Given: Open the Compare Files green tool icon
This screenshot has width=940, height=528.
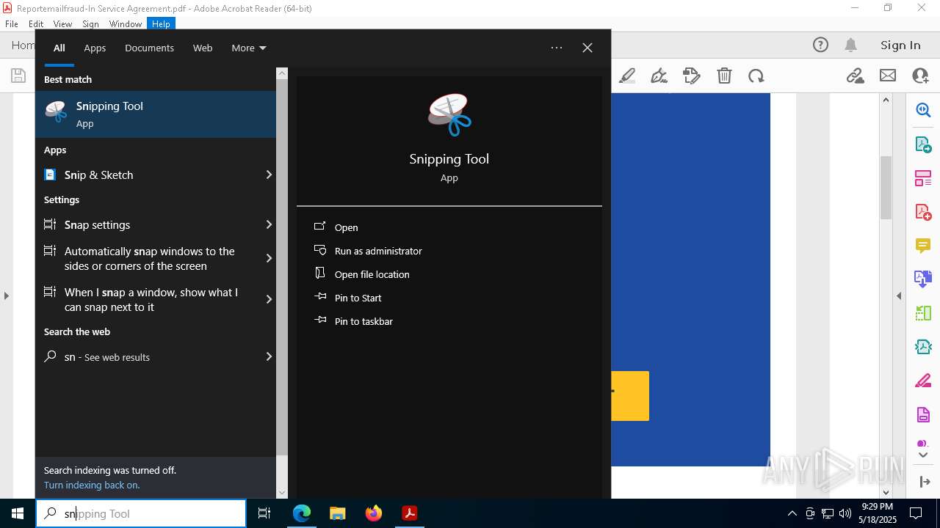Looking at the screenshot, I should click(x=923, y=313).
